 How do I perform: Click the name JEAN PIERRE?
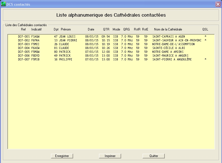click(x=68, y=40)
